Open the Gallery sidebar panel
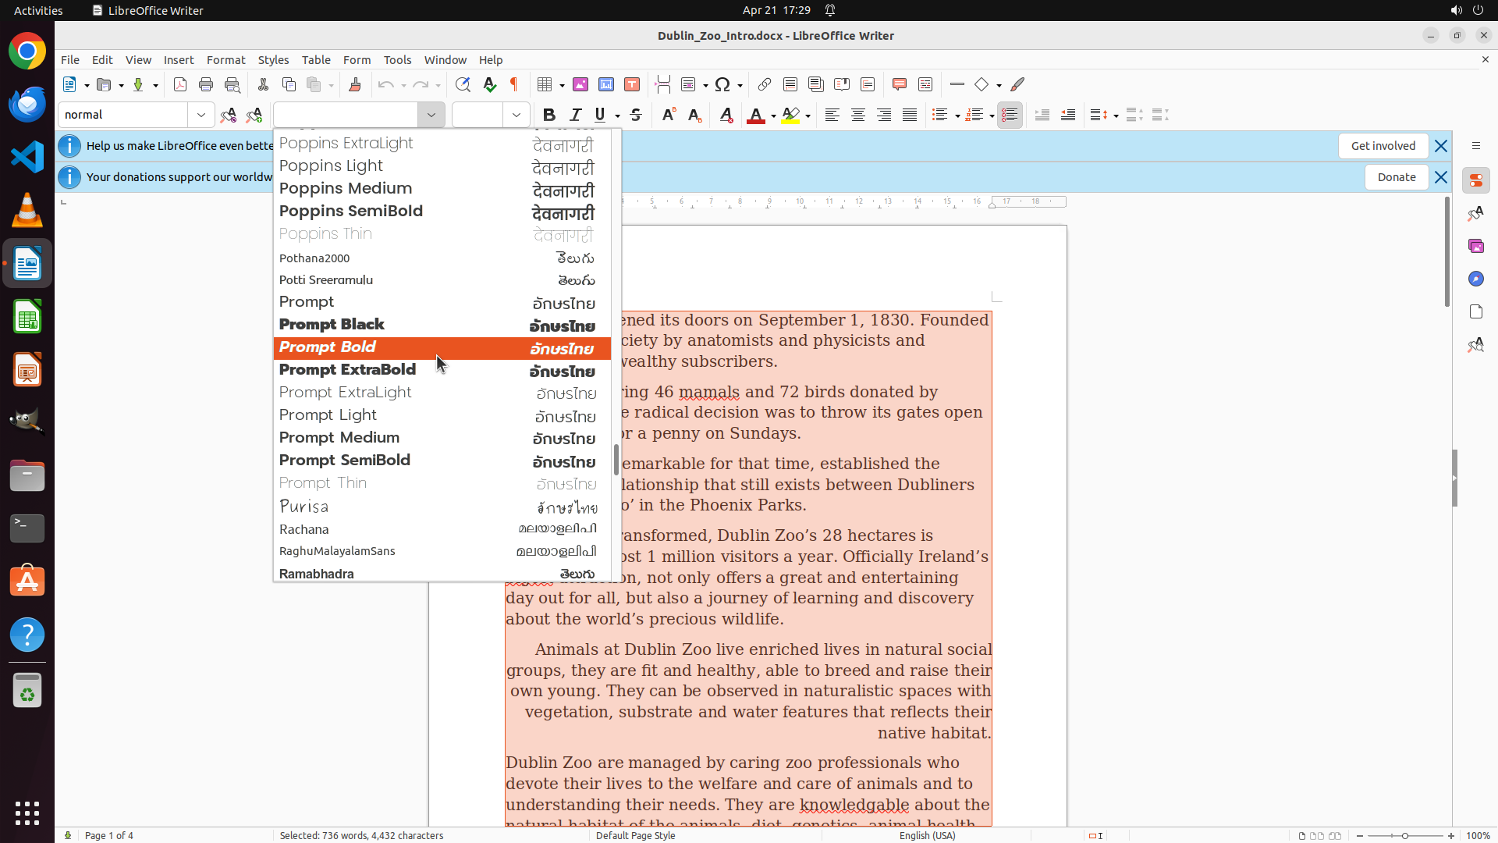The height and width of the screenshot is (843, 1498). [x=1475, y=246]
